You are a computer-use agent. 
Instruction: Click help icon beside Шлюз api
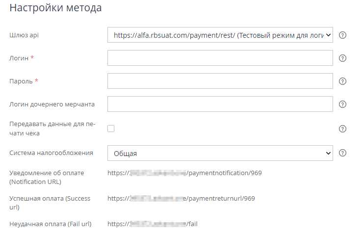(x=343, y=35)
